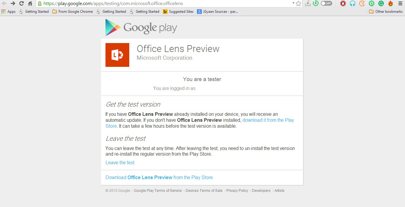This screenshot has width=405, height=207.
Task: Expand the address bar dropdown arrow
Action: coord(293,3)
